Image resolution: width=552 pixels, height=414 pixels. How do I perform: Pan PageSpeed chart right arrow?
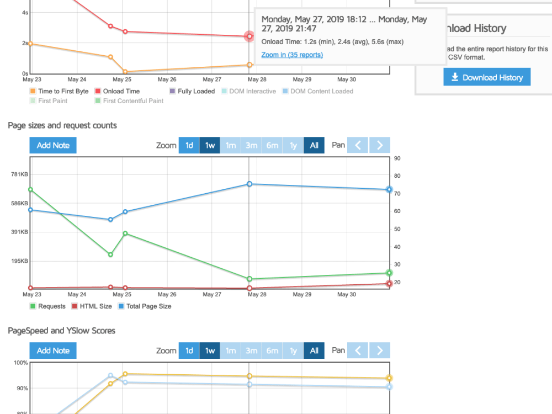380,351
